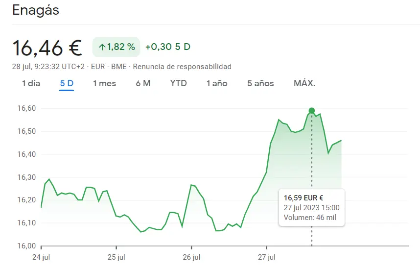The image size is (420, 269).
Task: Open the Renuncia de responsabilidad link
Action: [182, 67]
